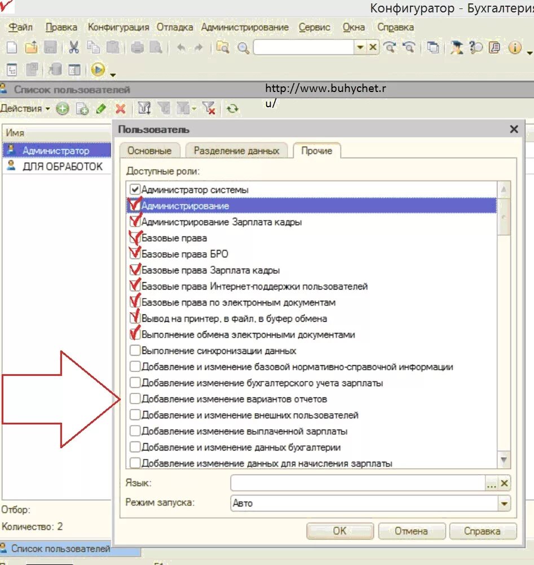Viewport: 534px width, 565px height.
Task: Click the toolbar search input field
Action: pos(303,47)
